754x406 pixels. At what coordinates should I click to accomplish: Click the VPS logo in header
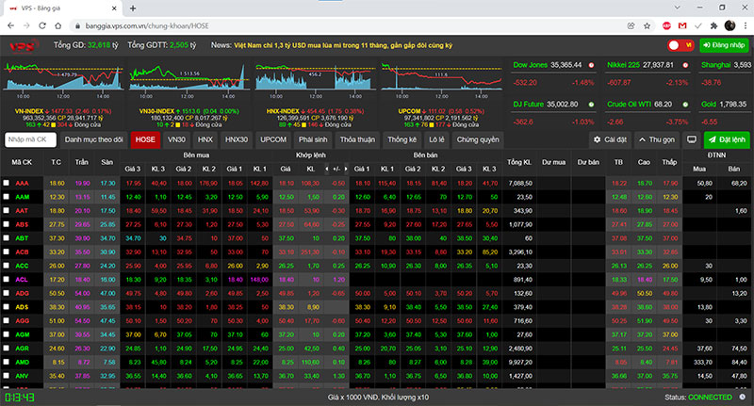[23, 44]
